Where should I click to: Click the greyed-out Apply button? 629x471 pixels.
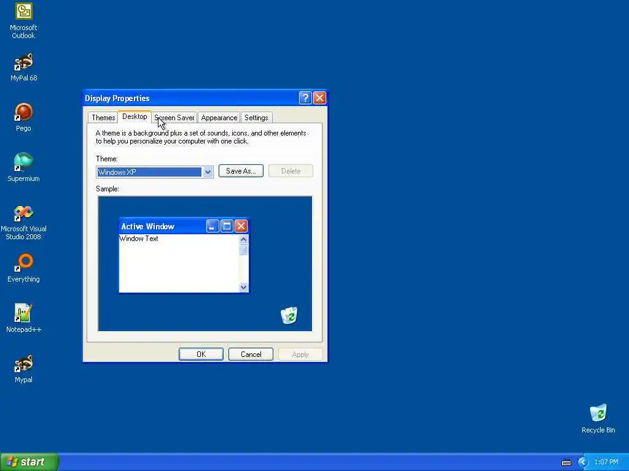click(300, 354)
